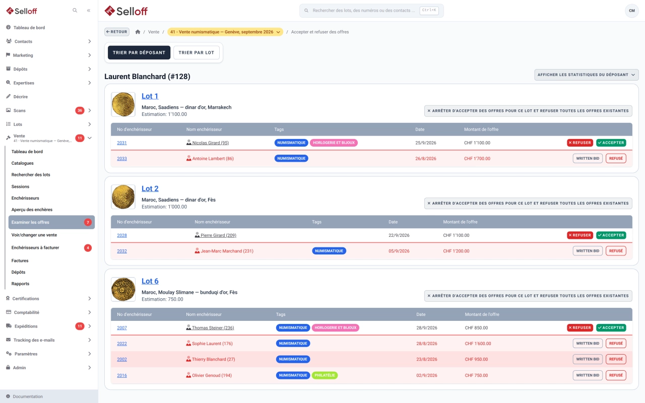Select Trier par déposant sorting
The image size is (645, 403).
coord(139,52)
